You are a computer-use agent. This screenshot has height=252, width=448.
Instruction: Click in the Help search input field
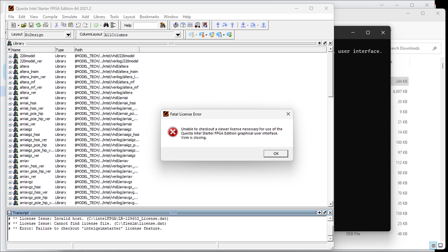[x=145, y=26]
